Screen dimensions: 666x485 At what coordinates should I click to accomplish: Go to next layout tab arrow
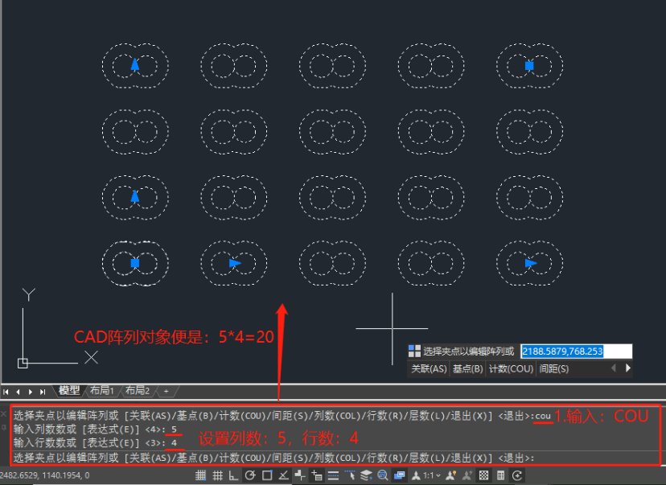(x=30, y=392)
